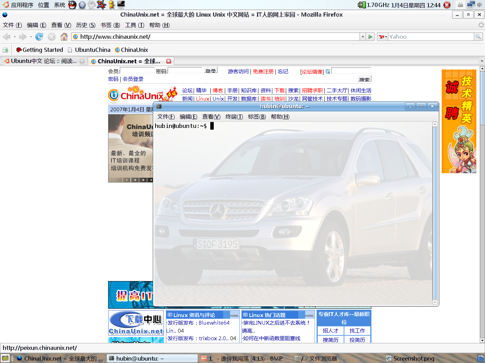Click the 会员 username field on webpage
The image size is (485, 363).
point(137,71)
